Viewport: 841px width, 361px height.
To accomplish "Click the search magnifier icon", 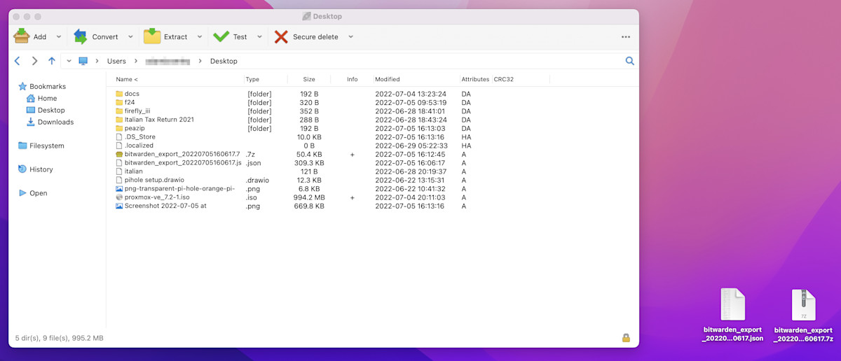I will click(x=629, y=61).
